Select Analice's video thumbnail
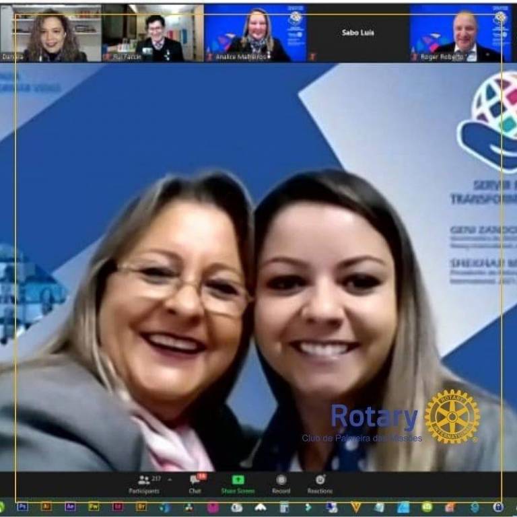The image size is (517, 517). 255,33
